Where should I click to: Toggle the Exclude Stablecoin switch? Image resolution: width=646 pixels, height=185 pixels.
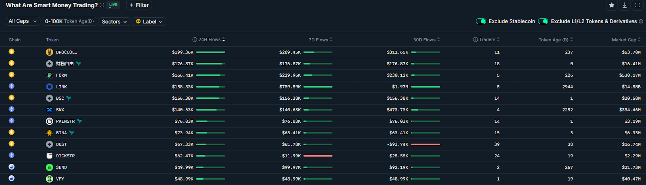480,21
